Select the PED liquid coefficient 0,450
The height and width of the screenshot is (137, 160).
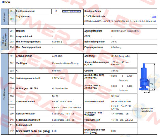[x=130, y=86]
